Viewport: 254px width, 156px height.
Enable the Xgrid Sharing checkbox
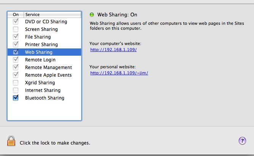coord(16,83)
